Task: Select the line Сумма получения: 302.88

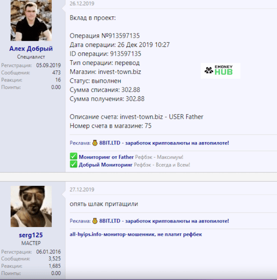Action: (x=107, y=99)
